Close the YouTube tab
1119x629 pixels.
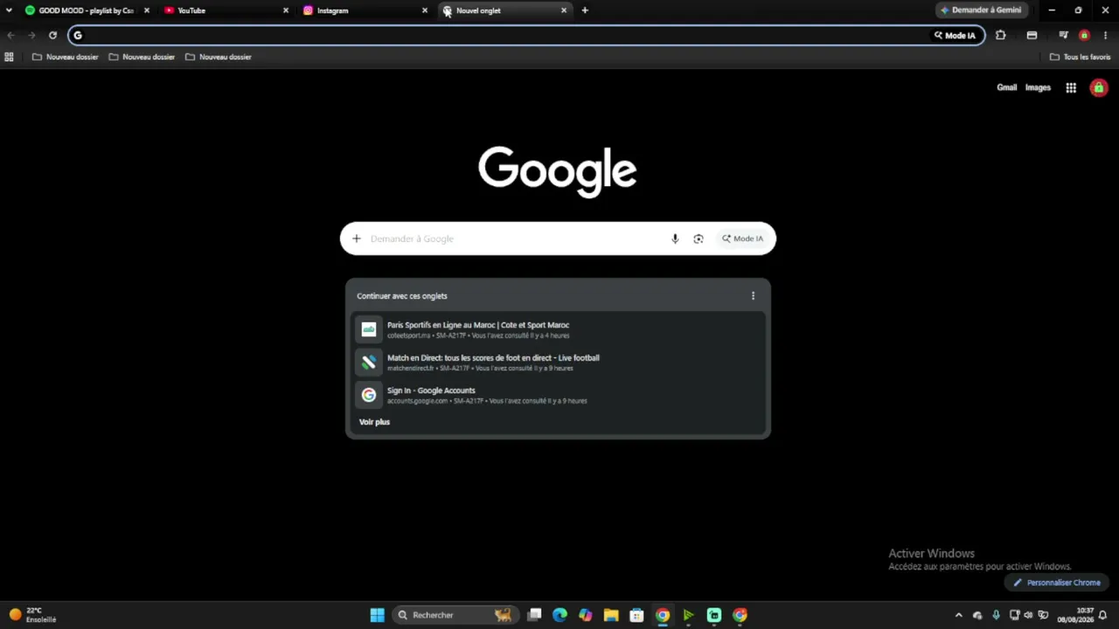coord(286,10)
